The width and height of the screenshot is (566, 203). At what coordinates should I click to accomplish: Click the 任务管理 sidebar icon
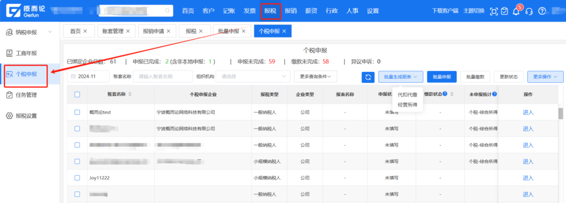10,95
